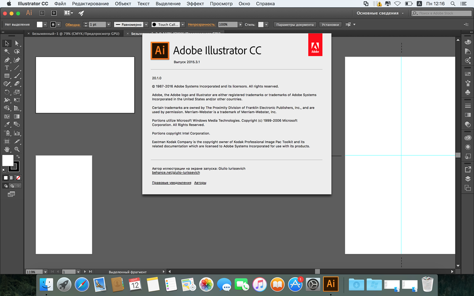Reset to default fill and stroke

(4, 170)
